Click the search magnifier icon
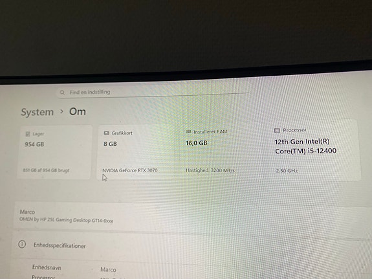Viewport: 372px width, 279px height. [x=62, y=93]
